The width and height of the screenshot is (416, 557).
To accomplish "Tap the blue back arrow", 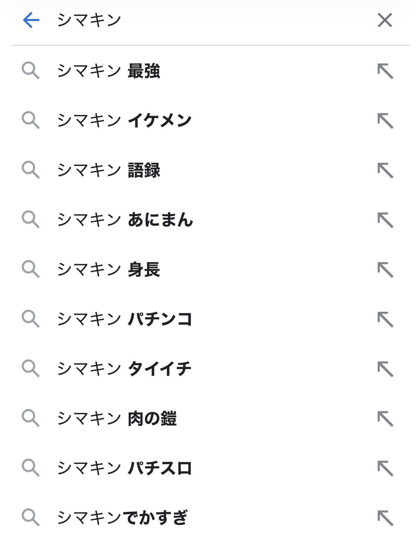I will (31, 20).
